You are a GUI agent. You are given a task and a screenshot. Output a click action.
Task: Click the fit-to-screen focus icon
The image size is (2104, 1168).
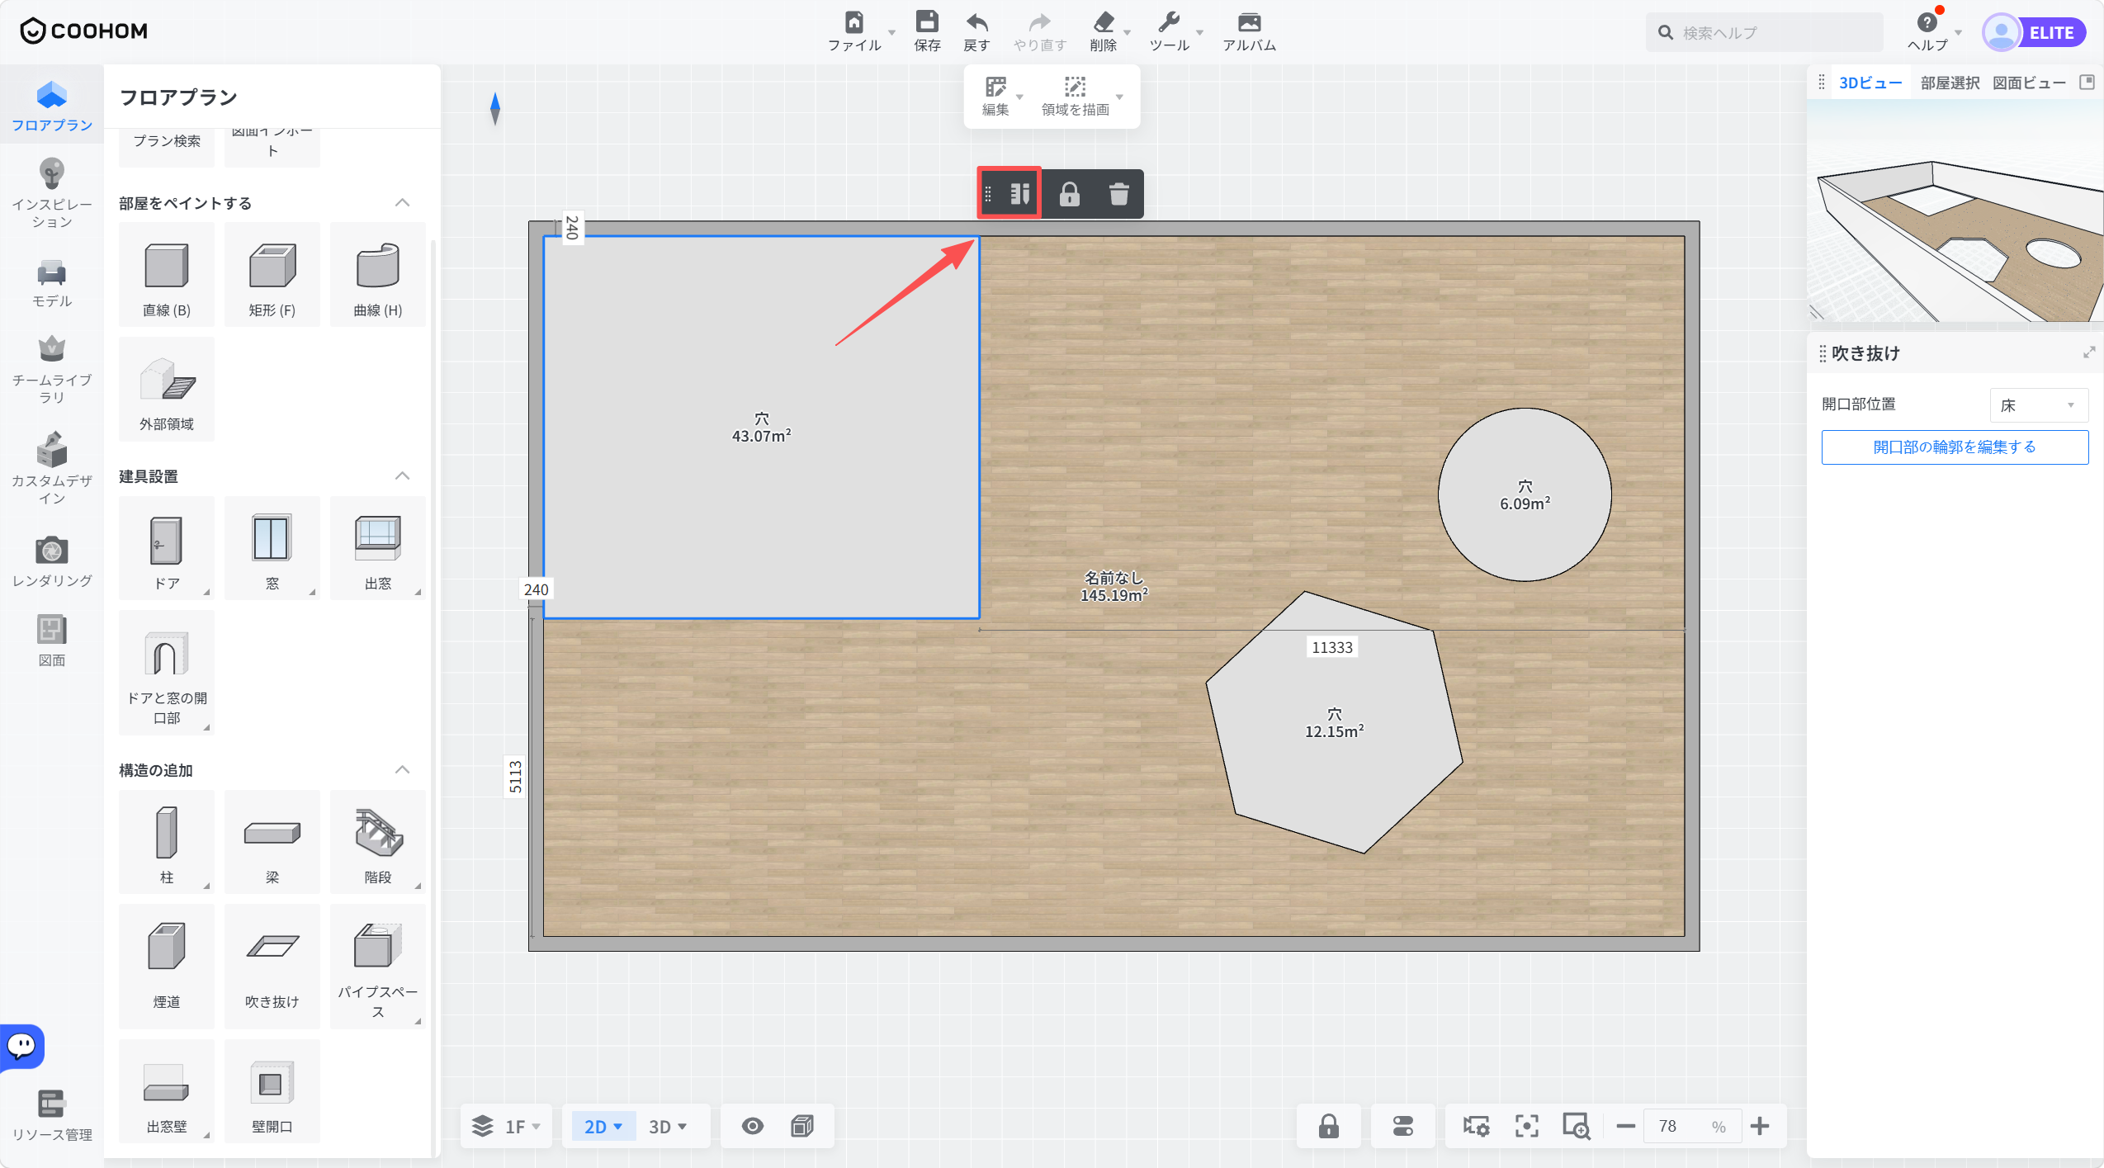1526,1126
